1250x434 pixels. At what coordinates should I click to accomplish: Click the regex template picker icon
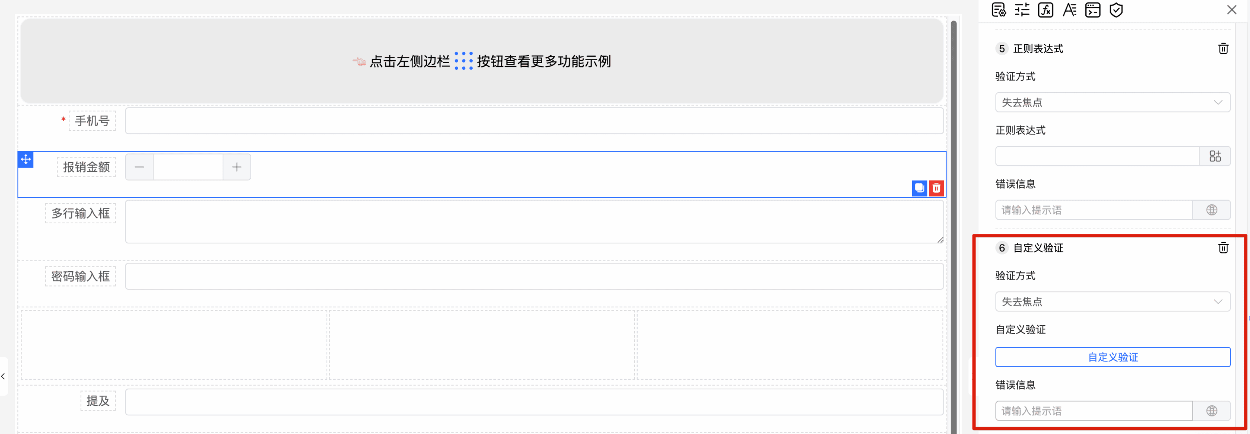coord(1215,156)
